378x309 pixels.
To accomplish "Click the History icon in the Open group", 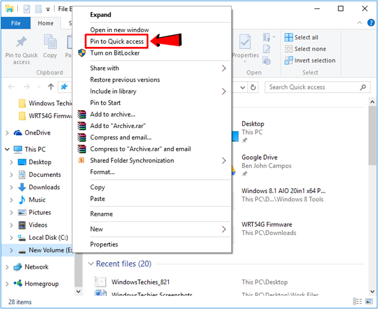I will 267,61.
